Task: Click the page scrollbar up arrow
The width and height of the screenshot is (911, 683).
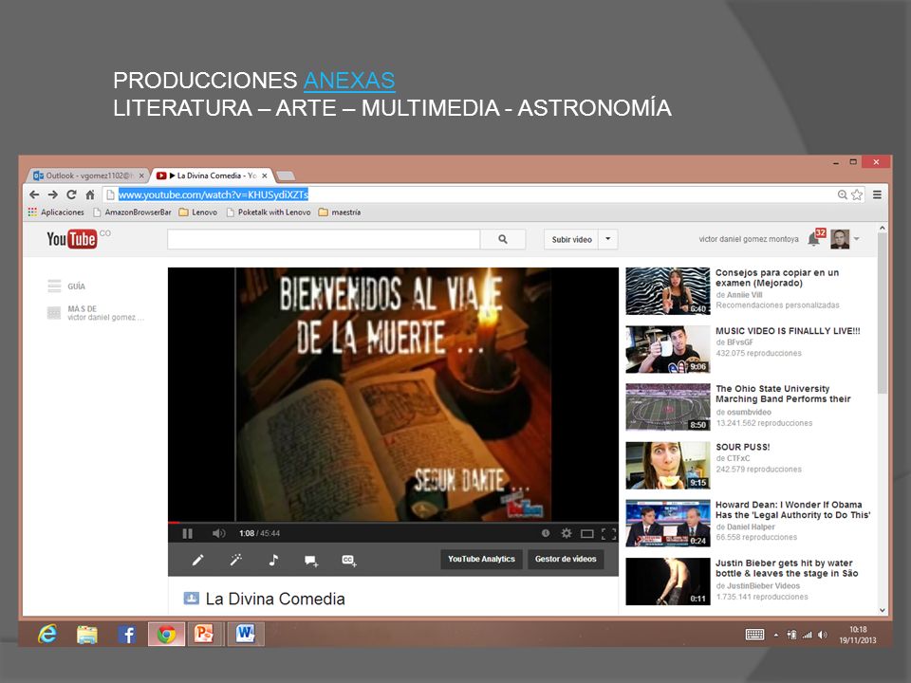Action: pyautogui.click(x=883, y=229)
